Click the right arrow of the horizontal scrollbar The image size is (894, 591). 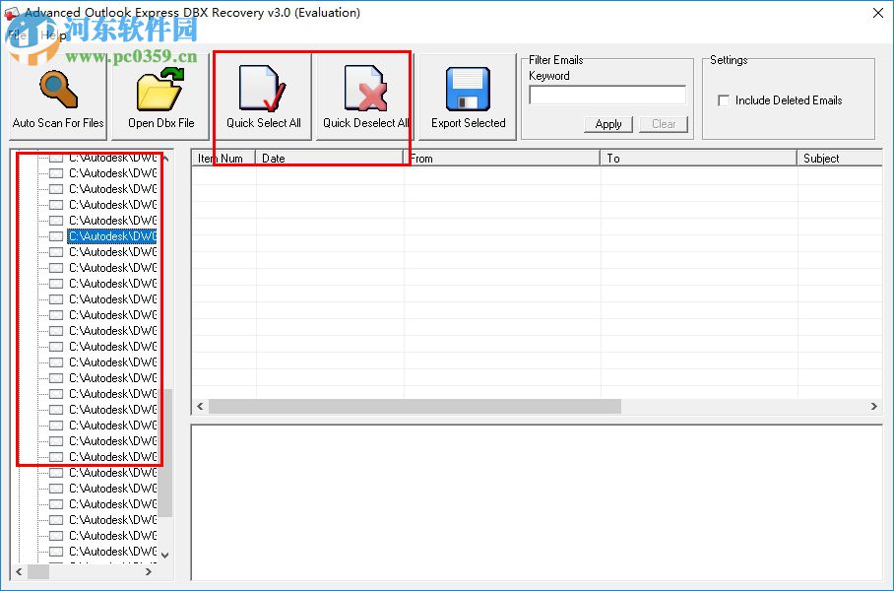[872, 406]
